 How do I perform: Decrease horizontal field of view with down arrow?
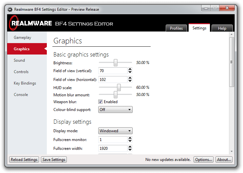(130, 81)
